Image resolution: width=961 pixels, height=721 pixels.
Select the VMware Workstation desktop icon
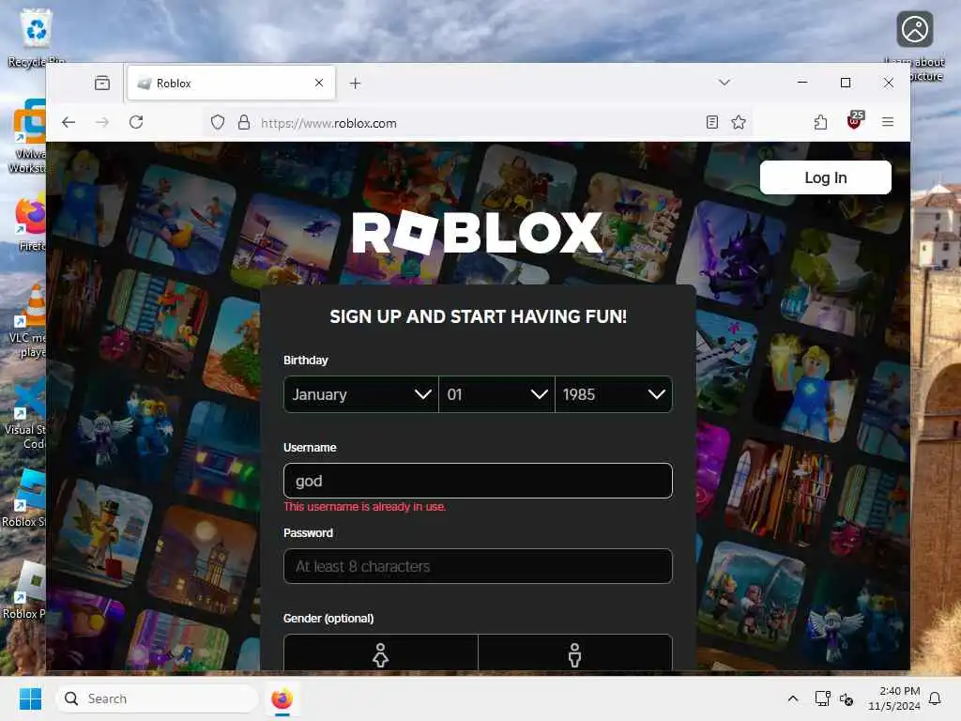29,136
